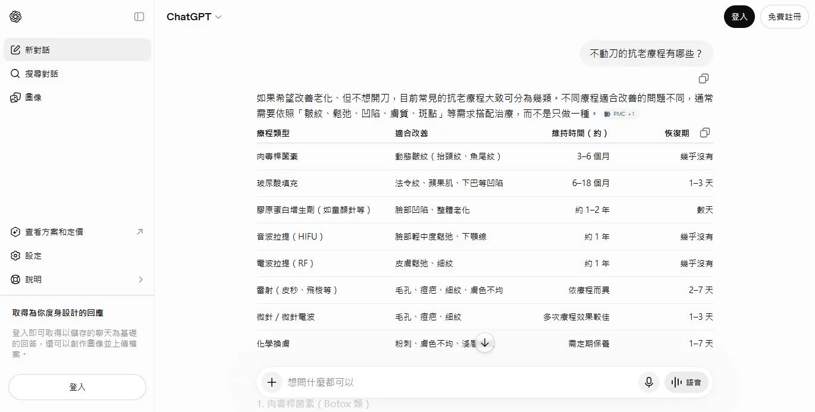Click the plus attach icon in composer

[x=272, y=382]
